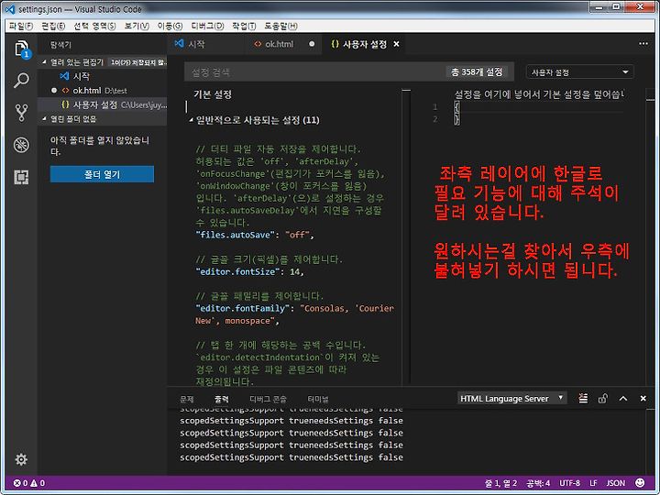Maximize the bottom panel with chevron
The height and width of the screenshot is (495, 660).
coord(623,398)
